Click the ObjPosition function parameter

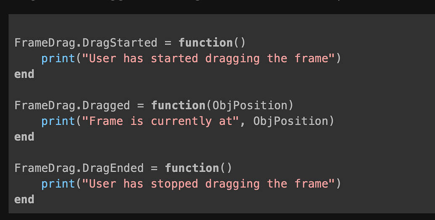(250, 106)
